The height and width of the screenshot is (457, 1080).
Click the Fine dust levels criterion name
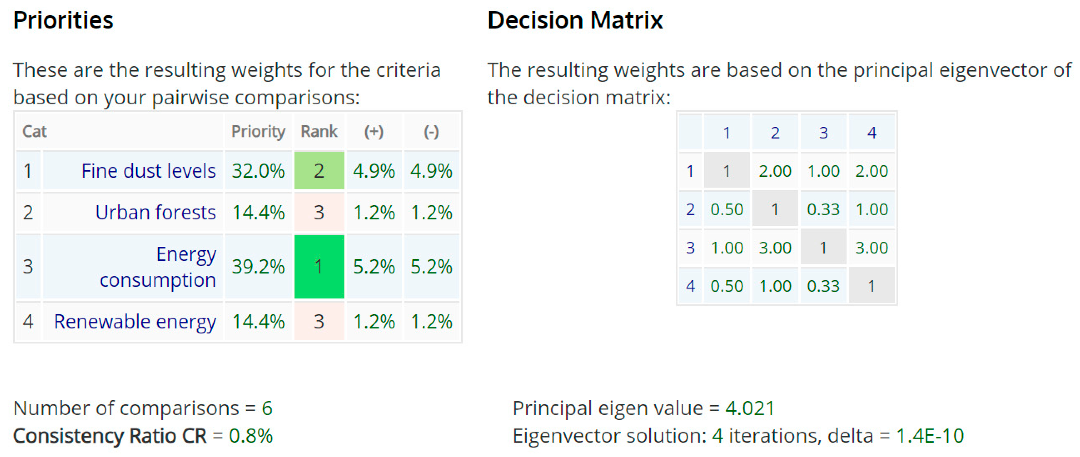(x=149, y=171)
